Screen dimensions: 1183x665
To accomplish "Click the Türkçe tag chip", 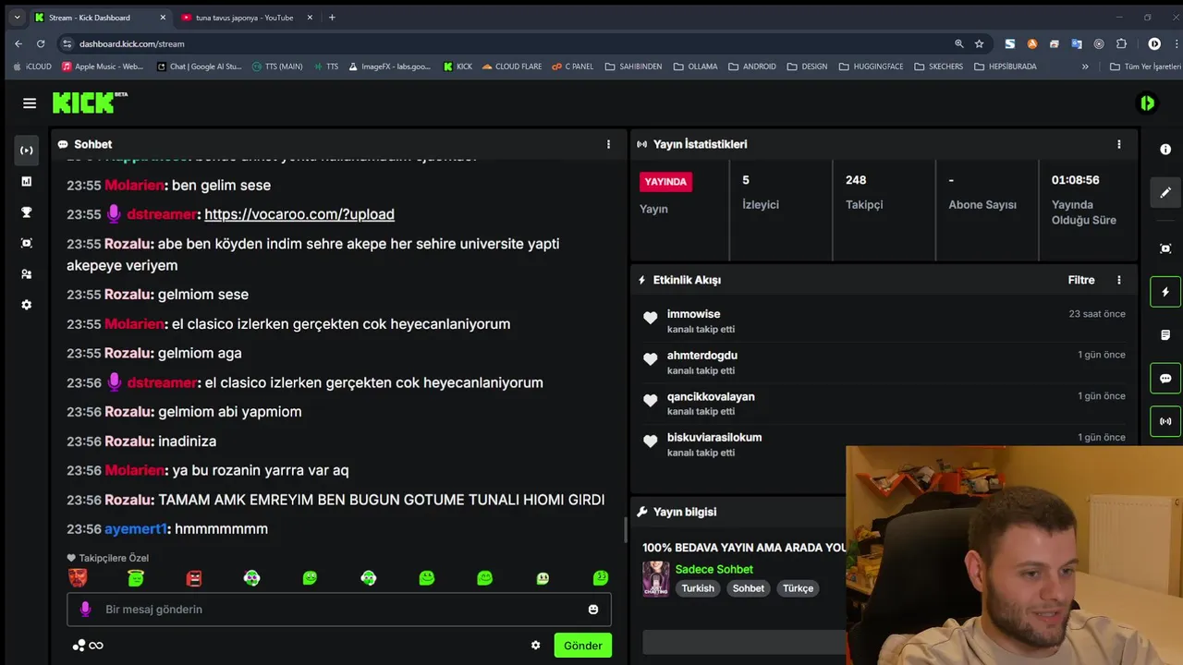I will [799, 588].
